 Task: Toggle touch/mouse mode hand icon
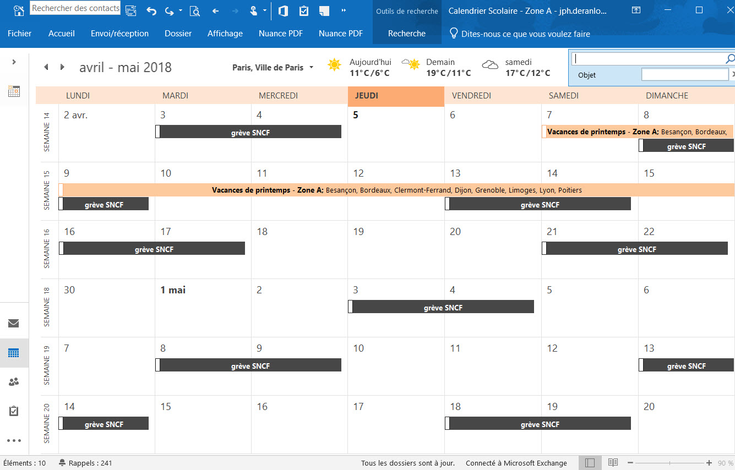tap(253, 10)
